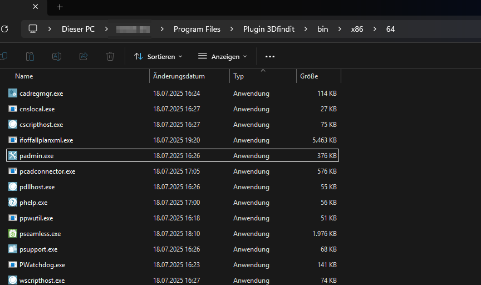481x285 pixels.
Task: Click the pseamless.exe green icon
Action: 13,233
